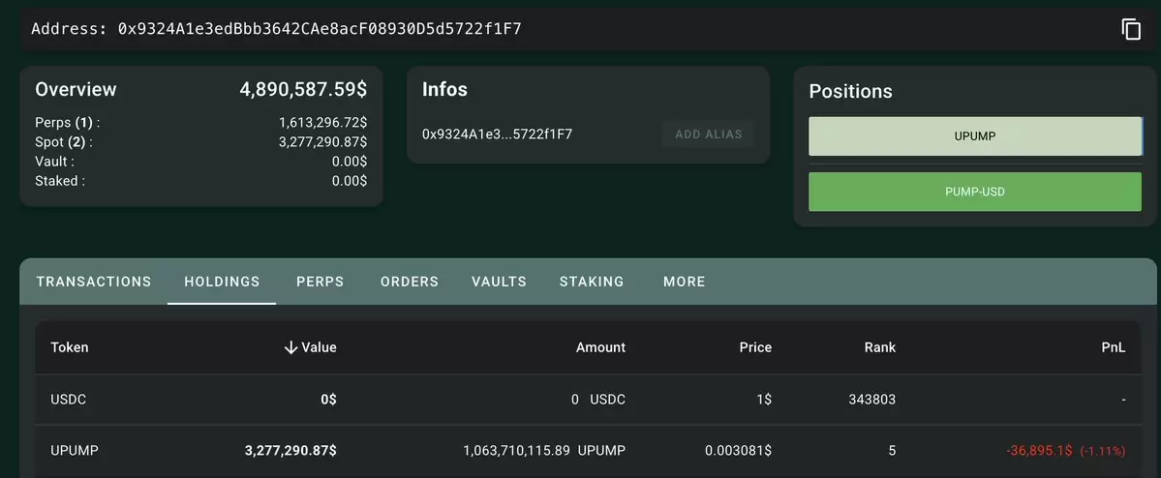Click the total overview value 4,890,587.59$

303,90
